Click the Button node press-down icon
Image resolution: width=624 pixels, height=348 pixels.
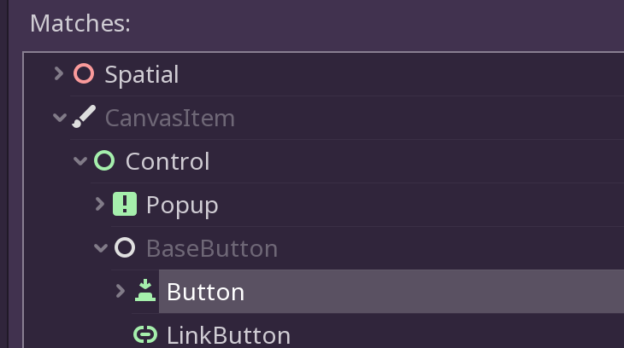(145, 290)
